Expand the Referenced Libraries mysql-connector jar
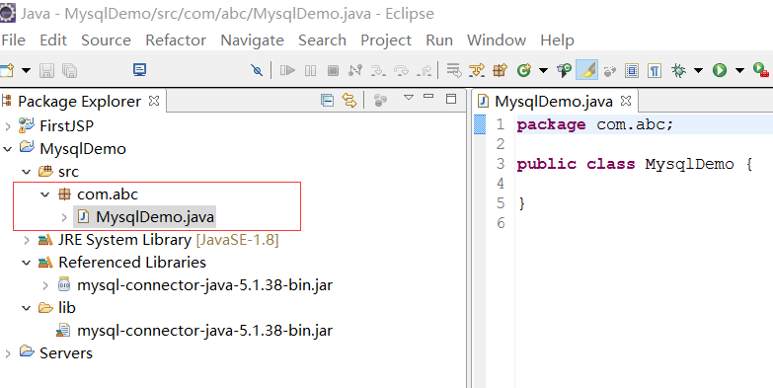The image size is (773, 388). (x=45, y=285)
